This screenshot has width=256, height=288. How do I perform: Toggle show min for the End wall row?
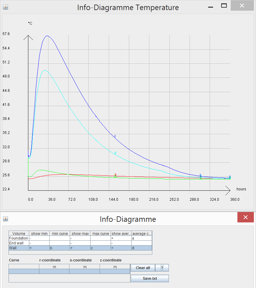(39, 243)
